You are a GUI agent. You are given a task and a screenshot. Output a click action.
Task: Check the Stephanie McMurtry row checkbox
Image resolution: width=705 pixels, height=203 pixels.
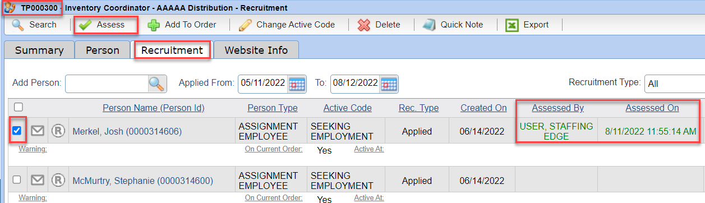pos(17,180)
